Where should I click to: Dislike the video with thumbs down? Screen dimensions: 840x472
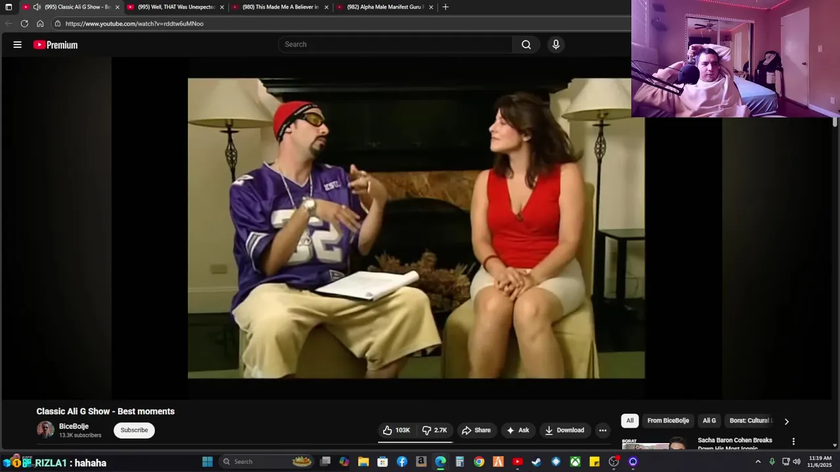point(434,430)
